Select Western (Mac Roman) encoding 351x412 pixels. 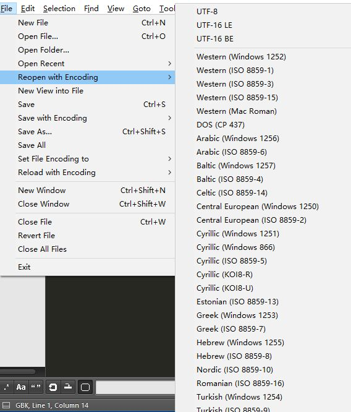(263, 111)
